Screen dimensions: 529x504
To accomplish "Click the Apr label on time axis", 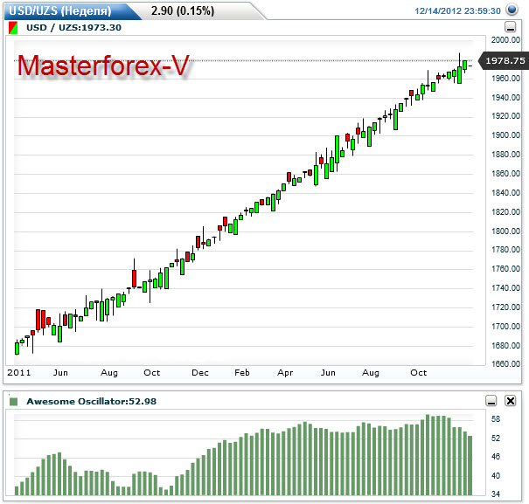I will point(285,373).
